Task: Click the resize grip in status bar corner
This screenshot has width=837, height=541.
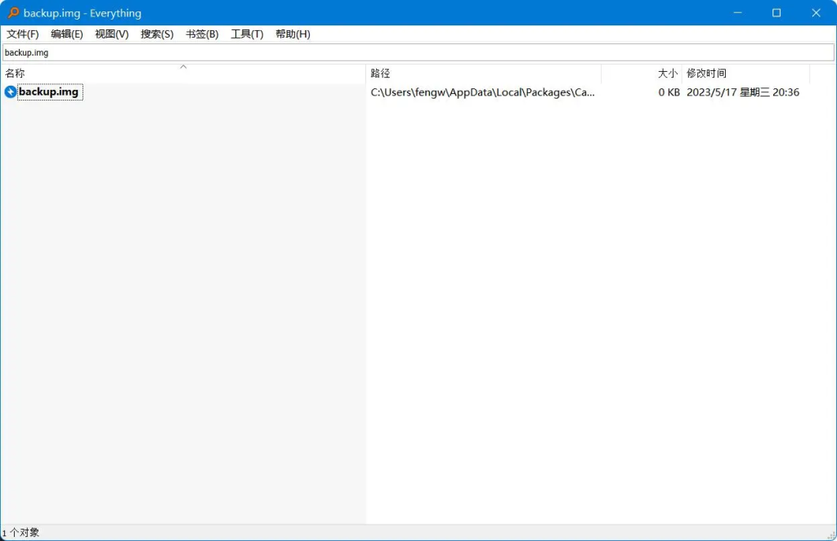Action: click(x=831, y=535)
